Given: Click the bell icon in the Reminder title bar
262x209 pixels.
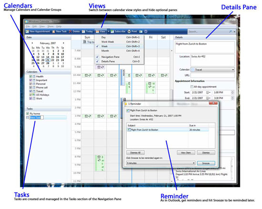Looking at the screenshot, I should pos(126,104).
